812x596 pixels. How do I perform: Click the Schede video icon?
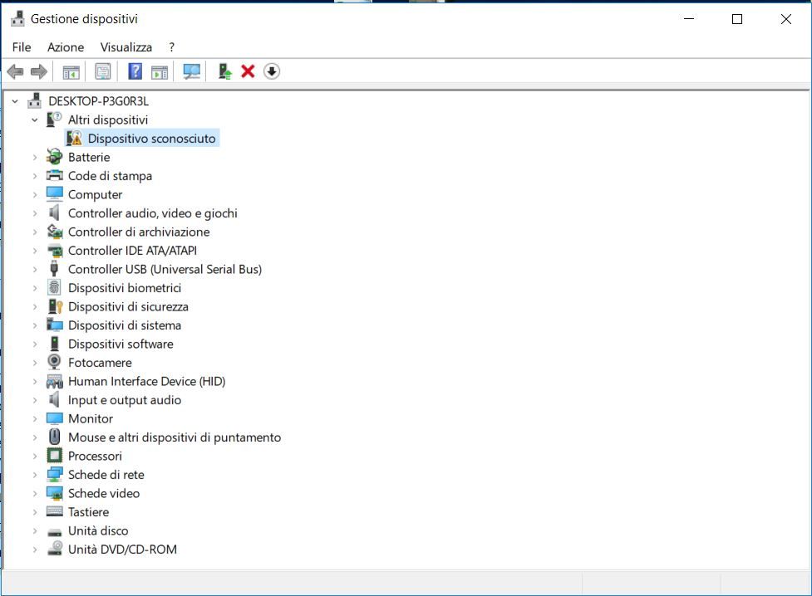(54, 493)
